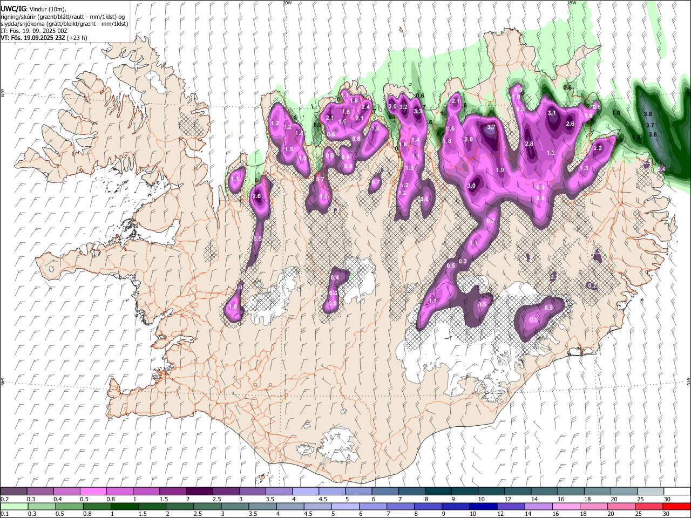Screen dimensions: 691x518
Task: Click the 'IT: Fös. 19. 09. 2025 00Z' line
Action: click(x=34, y=31)
